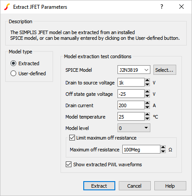Cancel the JFET extraction dialog

tap(135, 186)
